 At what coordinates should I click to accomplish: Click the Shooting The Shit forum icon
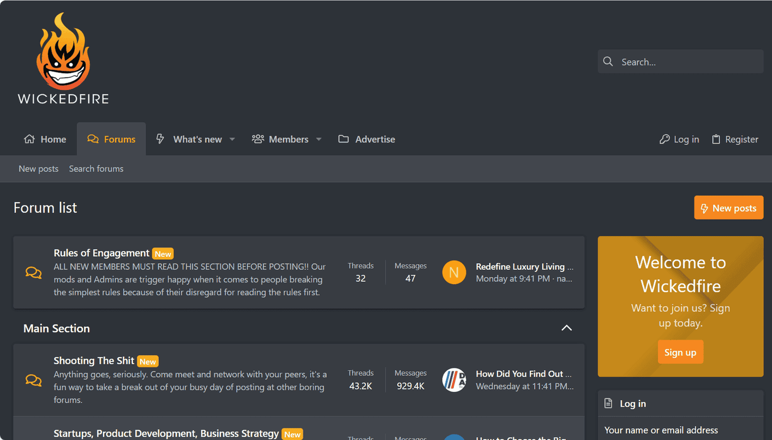tap(33, 380)
